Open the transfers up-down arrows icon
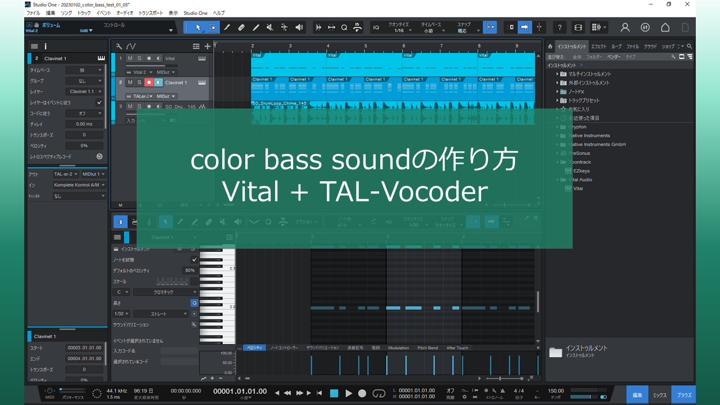The height and width of the screenshot is (405, 720). point(645,27)
